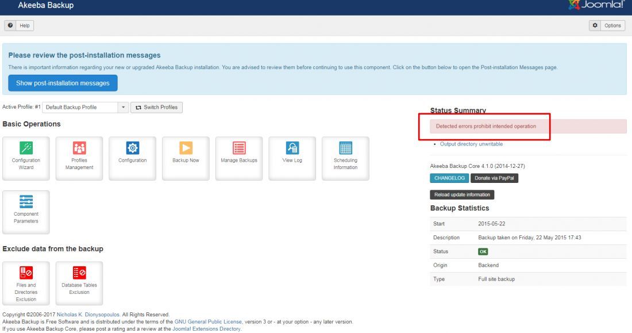Image resolution: width=632 pixels, height=333 pixels.
Task: Click the Backend origin value
Action: pyautogui.click(x=488, y=265)
